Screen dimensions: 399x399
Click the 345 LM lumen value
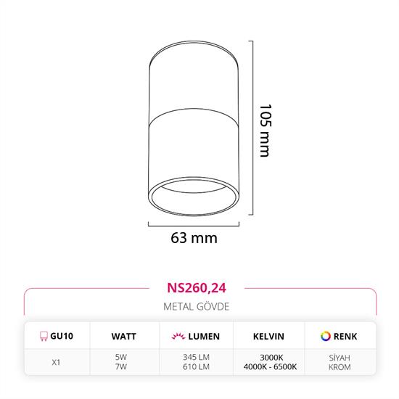[196, 357]
